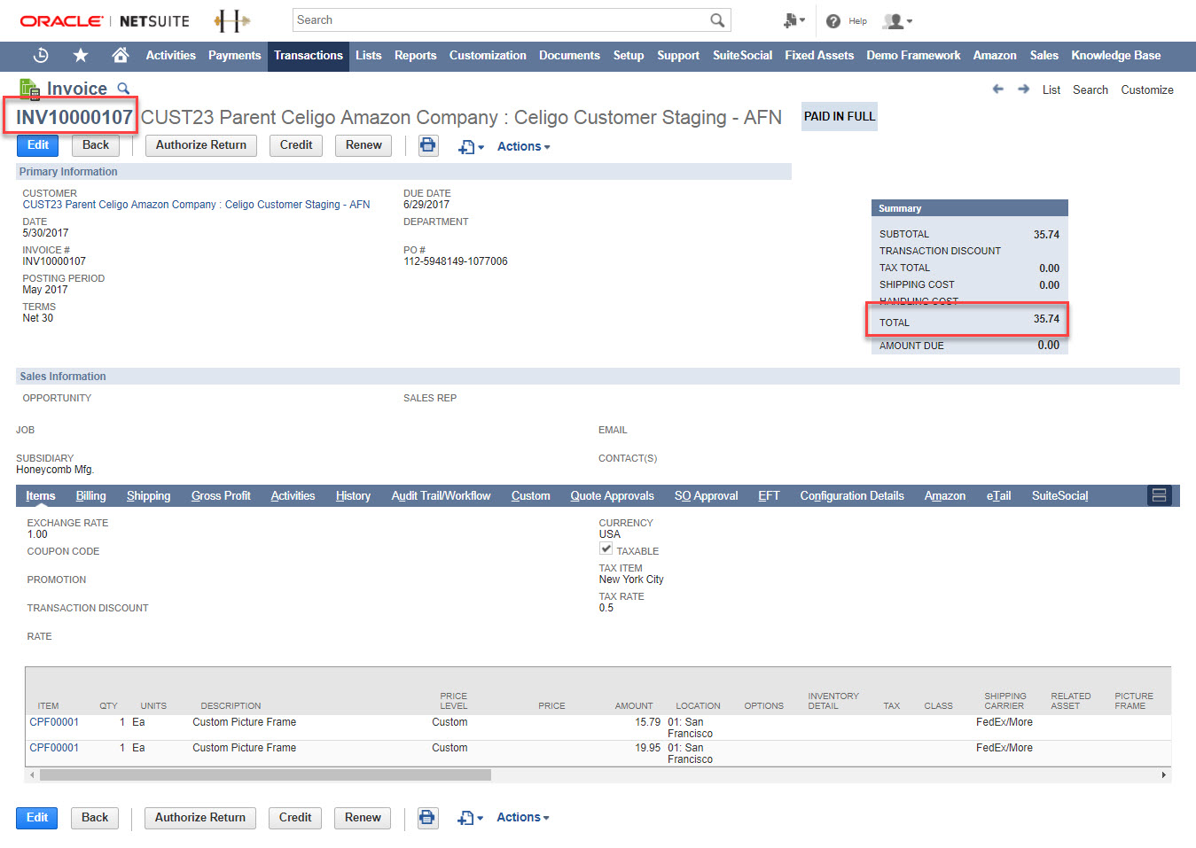Click the search magnifier in the global search box
1196x848 pixels.
[x=717, y=19]
